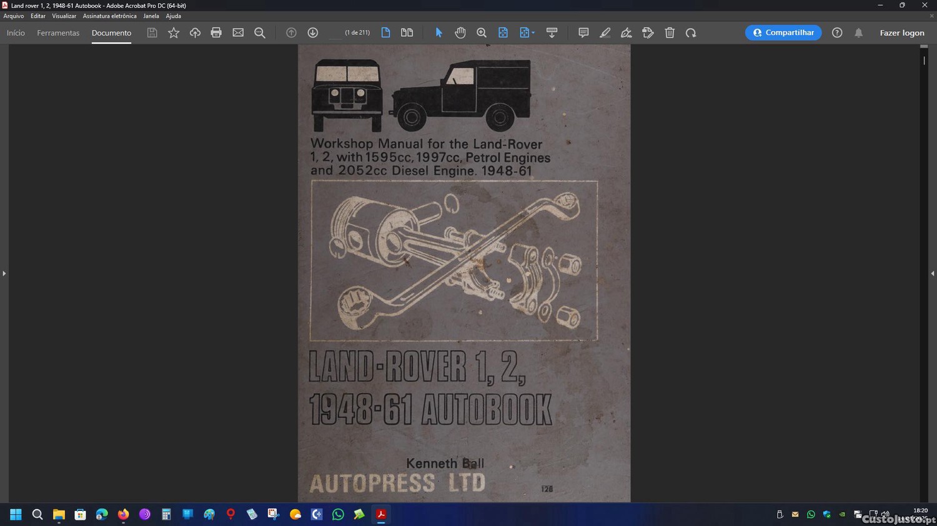
Task: Switch to the Ferramentas tab
Action: pyautogui.click(x=58, y=32)
